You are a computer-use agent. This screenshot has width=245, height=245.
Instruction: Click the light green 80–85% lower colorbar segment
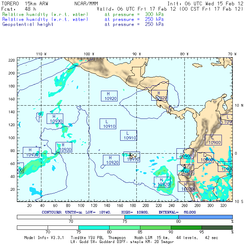pyautogui.click(x=125, y=227)
